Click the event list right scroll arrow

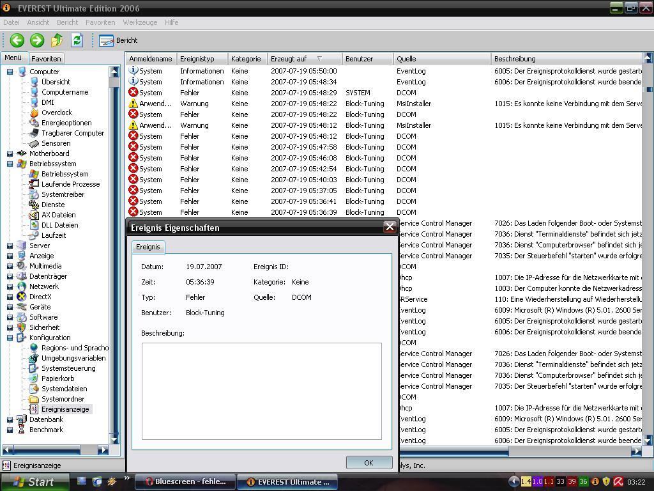[x=636, y=451]
